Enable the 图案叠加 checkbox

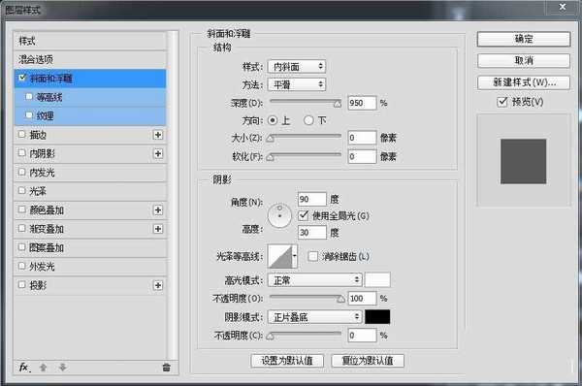[x=22, y=247]
